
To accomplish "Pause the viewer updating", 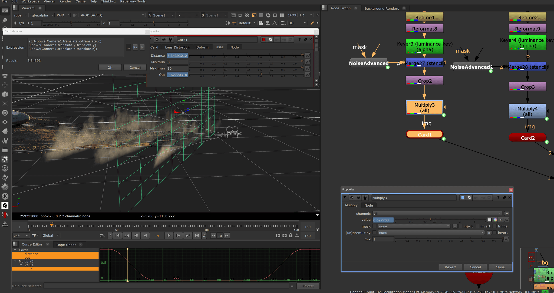I will (282, 15).
